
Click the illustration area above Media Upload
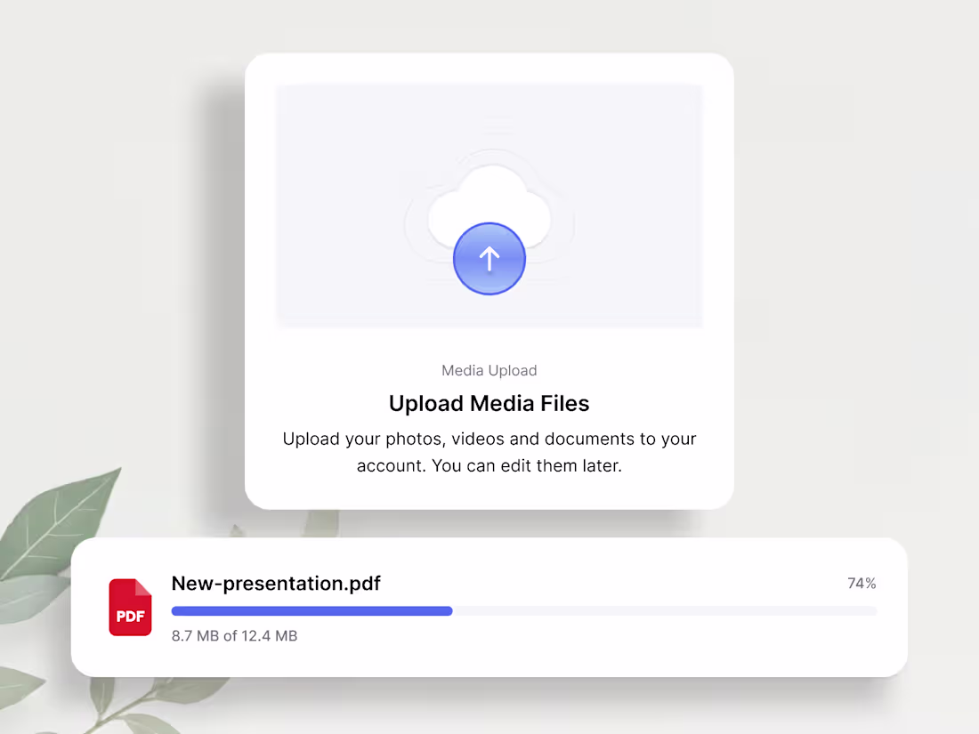(x=489, y=205)
